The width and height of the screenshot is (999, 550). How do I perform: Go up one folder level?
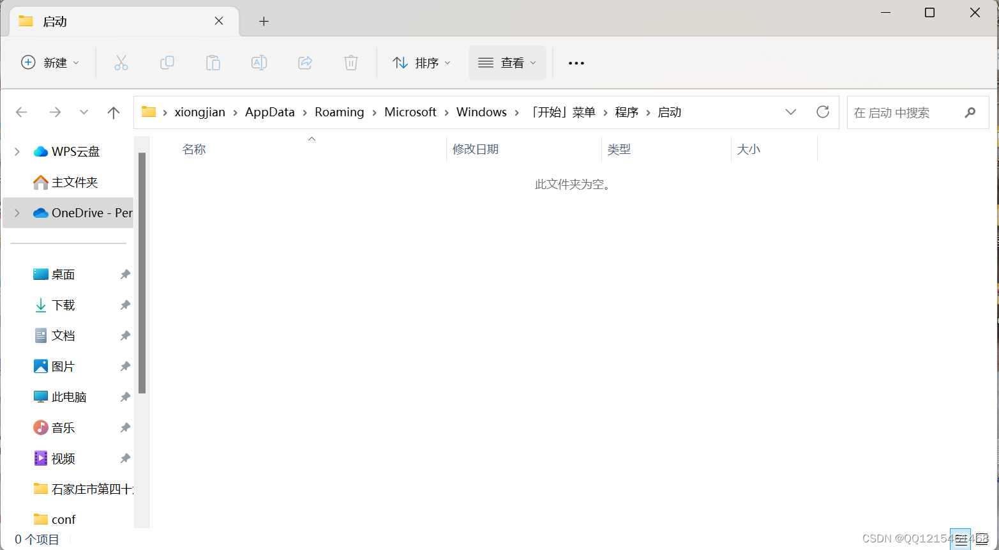(114, 112)
